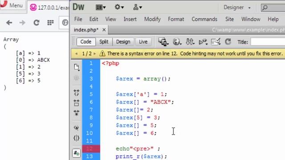Open the Commands menu
285x160 pixels.
[x=204, y=19]
